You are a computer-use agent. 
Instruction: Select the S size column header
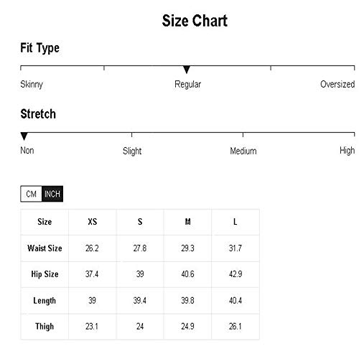pyautogui.click(x=140, y=222)
